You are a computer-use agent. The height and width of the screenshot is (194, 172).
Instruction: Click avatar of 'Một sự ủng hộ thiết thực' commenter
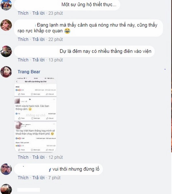6,5
